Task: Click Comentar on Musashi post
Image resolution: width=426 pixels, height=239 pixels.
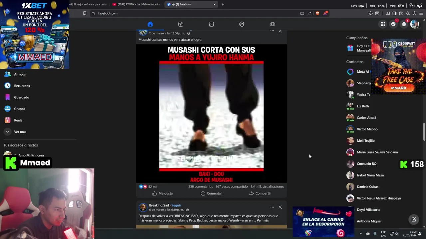Action: click(211, 193)
